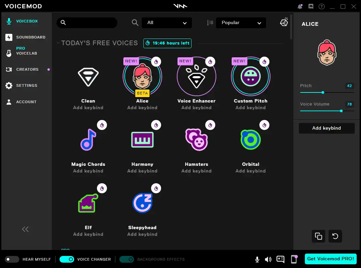Select the Alice voice avatar
This screenshot has width=361, height=268.
pos(142,76)
